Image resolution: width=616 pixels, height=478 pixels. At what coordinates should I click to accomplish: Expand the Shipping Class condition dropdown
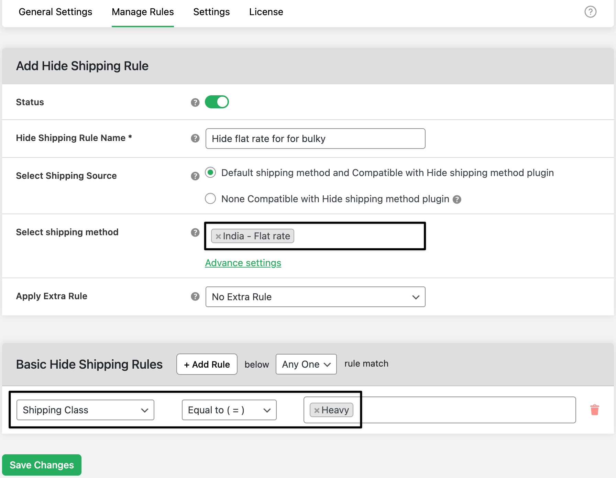coord(85,410)
